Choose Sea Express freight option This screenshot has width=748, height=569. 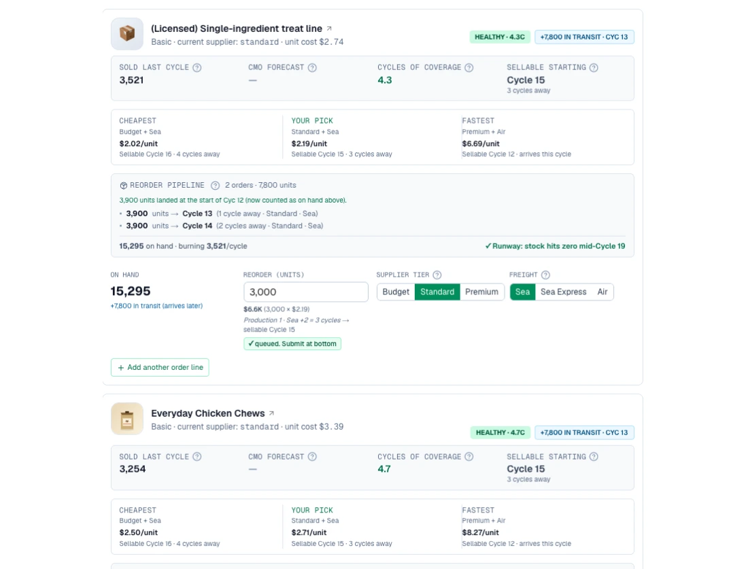tap(564, 292)
